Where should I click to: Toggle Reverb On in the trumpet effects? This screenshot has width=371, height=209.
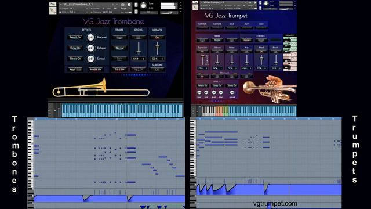(202, 85)
